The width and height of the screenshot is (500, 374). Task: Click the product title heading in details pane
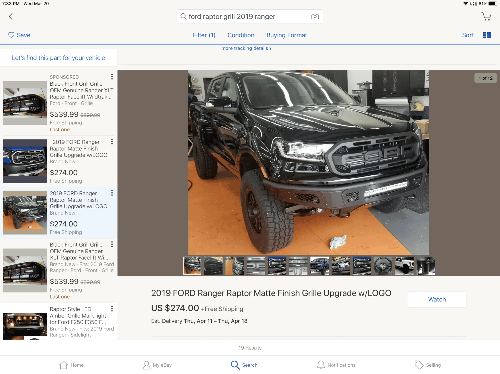point(271,293)
